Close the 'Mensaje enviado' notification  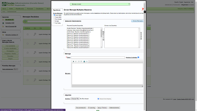pyautogui.click(x=129, y=4)
